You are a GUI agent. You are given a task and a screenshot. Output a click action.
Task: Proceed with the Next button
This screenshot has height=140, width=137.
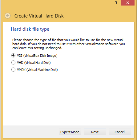point(95,132)
